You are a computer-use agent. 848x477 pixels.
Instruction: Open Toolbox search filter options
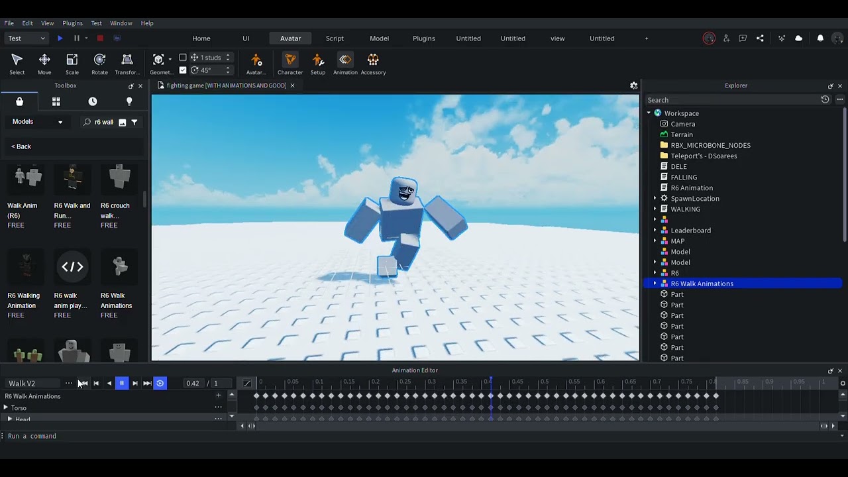pos(134,123)
